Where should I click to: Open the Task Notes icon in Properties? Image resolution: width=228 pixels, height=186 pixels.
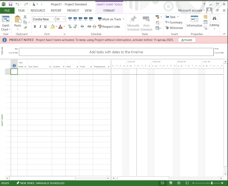point(205,17)
